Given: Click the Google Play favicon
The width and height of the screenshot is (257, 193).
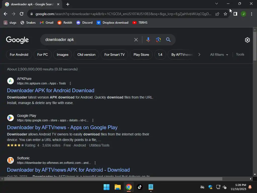Looking at the screenshot, I should pyautogui.click(x=11, y=118).
